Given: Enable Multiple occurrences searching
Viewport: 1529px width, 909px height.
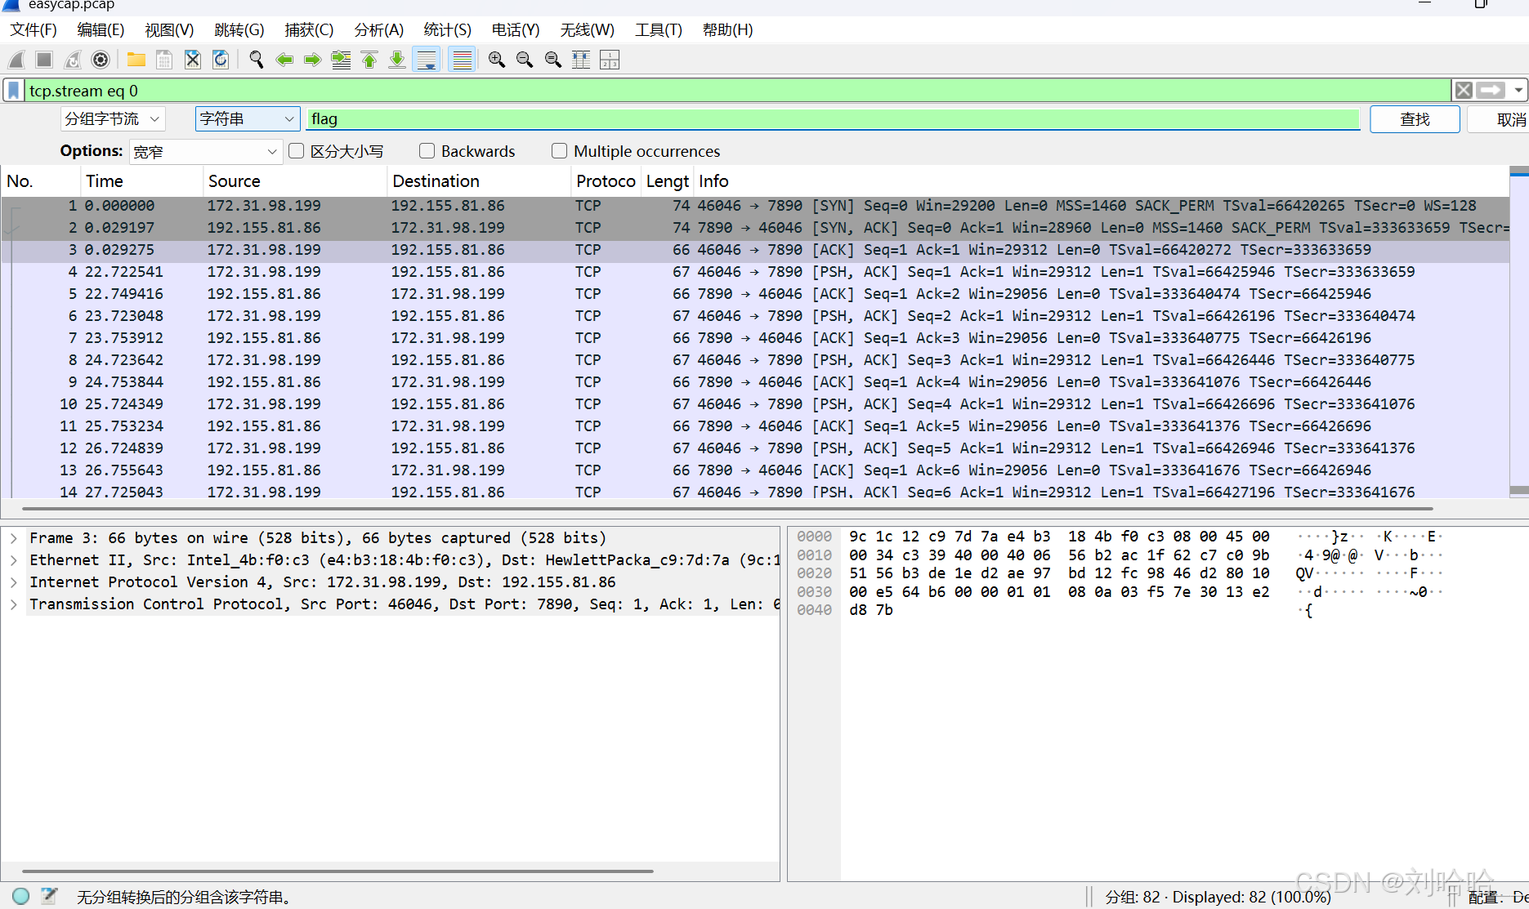Looking at the screenshot, I should [x=559, y=151].
